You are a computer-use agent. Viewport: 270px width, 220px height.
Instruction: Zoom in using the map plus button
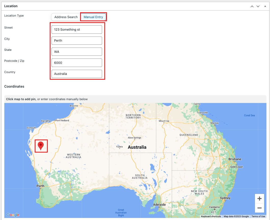(x=259, y=199)
